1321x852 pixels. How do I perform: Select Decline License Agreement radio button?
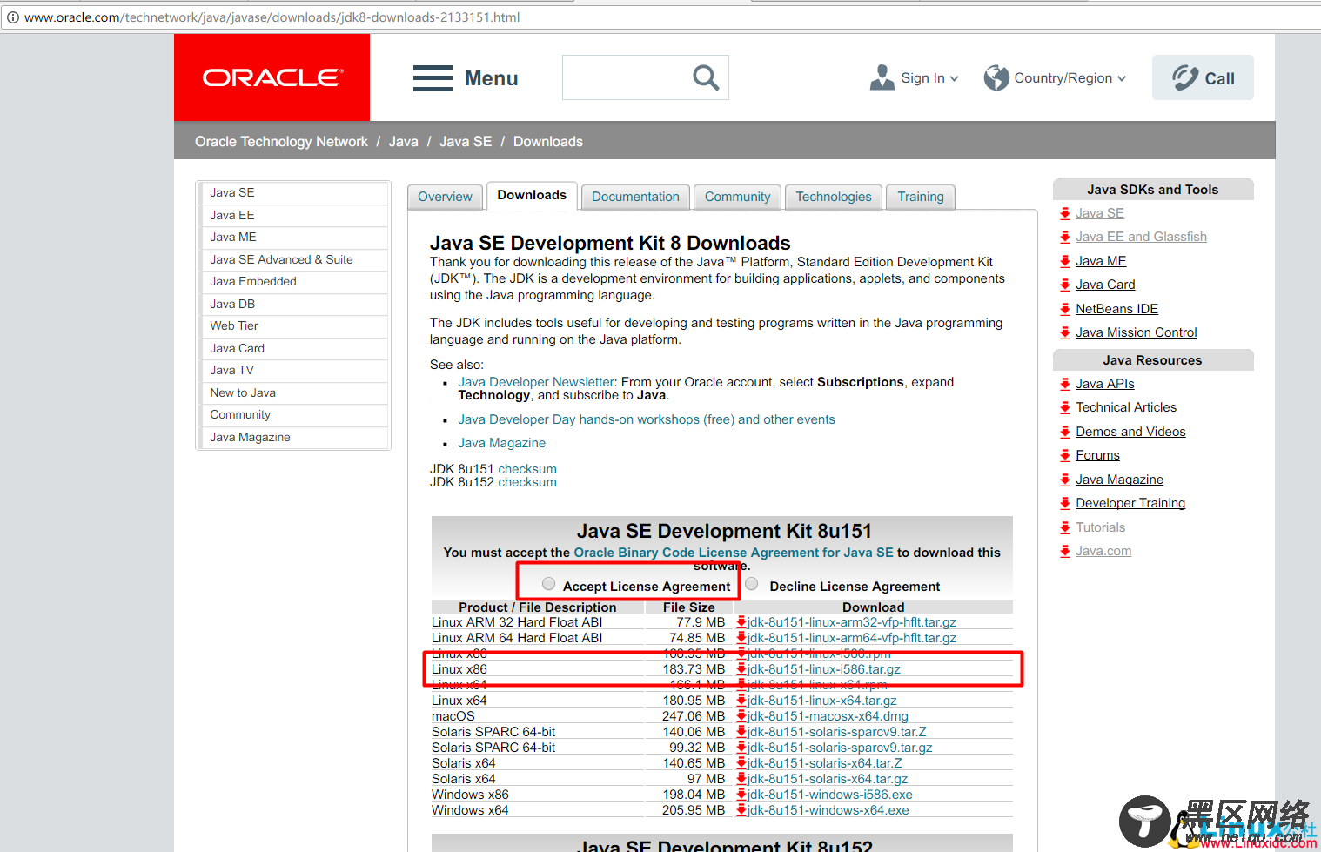(x=752, y=584)
